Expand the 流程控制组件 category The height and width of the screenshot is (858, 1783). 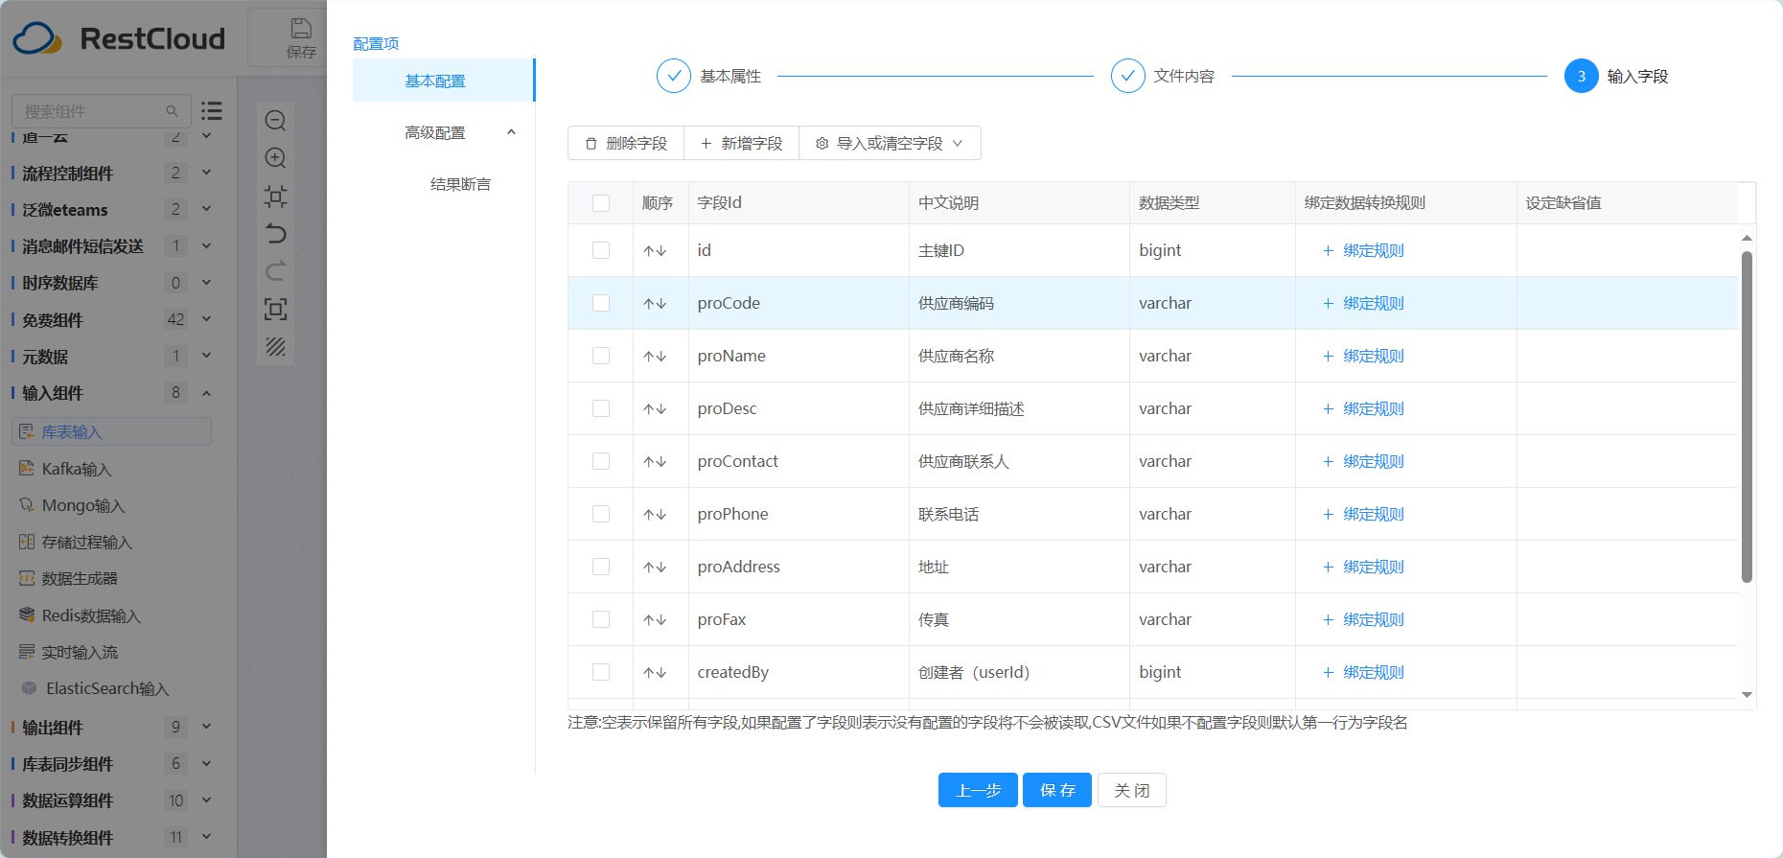click(206, 173)
